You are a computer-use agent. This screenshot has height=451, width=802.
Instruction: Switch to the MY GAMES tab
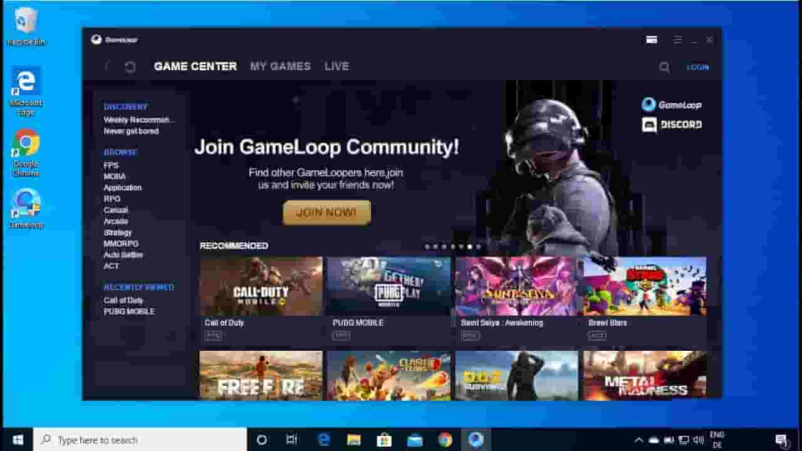point(280,66)
